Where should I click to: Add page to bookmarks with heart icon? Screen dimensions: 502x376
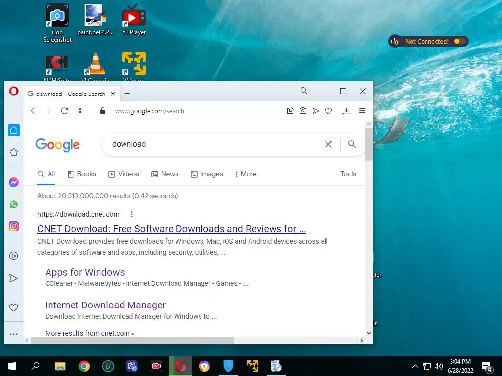click(x=328, y=111)
